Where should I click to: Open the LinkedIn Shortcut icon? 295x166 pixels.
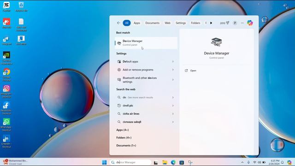pos(6,142)
